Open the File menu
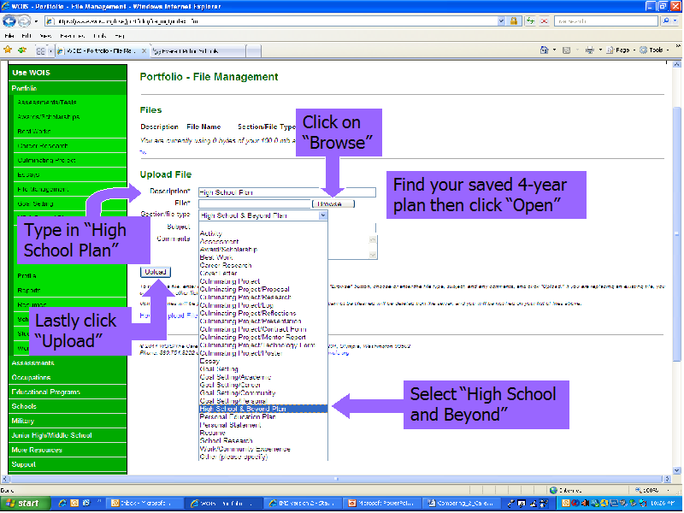The height and width of the screenshot is (513, 684). tap(9, 36)
